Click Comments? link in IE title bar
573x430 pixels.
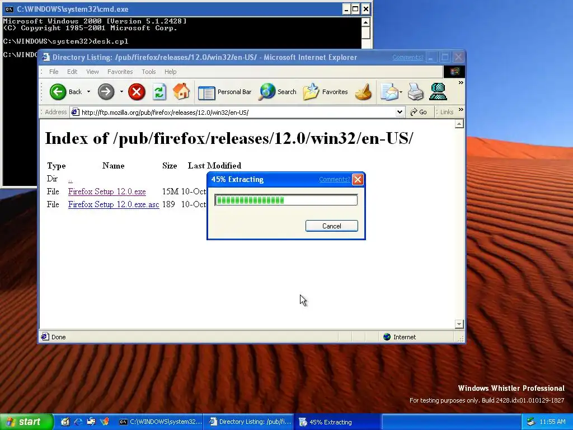407,57
